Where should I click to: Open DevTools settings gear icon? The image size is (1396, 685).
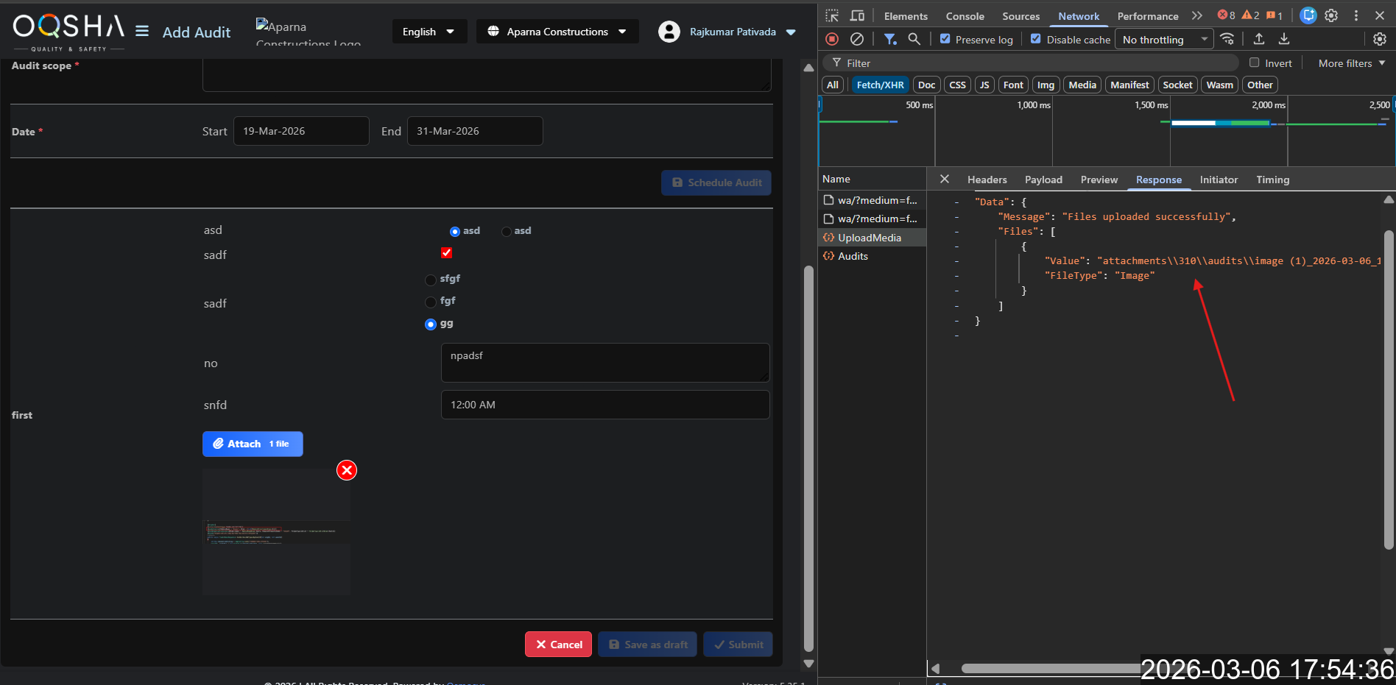[x=1331, y=15]
